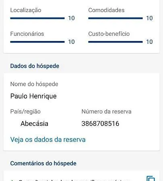The height and width of the screenshot is (181, 163).
Task: Click the Dados do hóspede heading
Action: pyautogui.click(x=35, y=66)
